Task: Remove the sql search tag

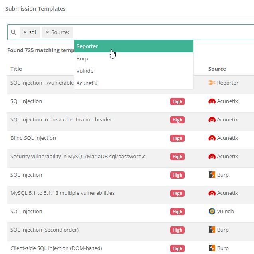Action: (x=25, y=32)
